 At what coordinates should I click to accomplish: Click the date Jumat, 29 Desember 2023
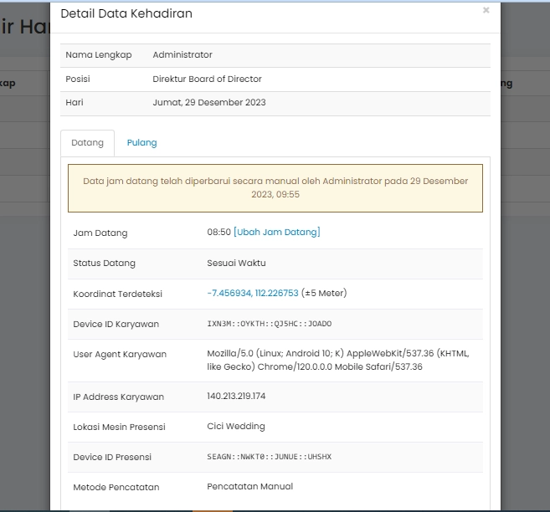pyautogui.click(x=209, y=103)
